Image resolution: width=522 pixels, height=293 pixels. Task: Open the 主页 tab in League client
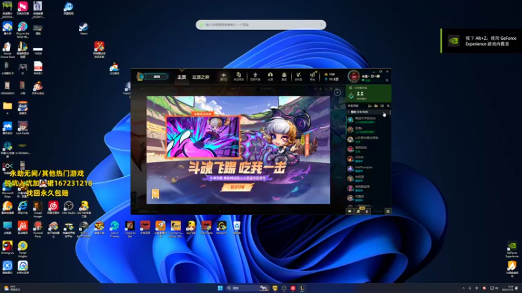(x=181, y=77)
